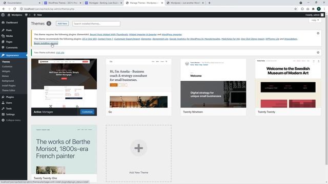328x184 pixels.
Task: Click the Add New theme button
Action: pyautogui.click(x=63, y=24)
